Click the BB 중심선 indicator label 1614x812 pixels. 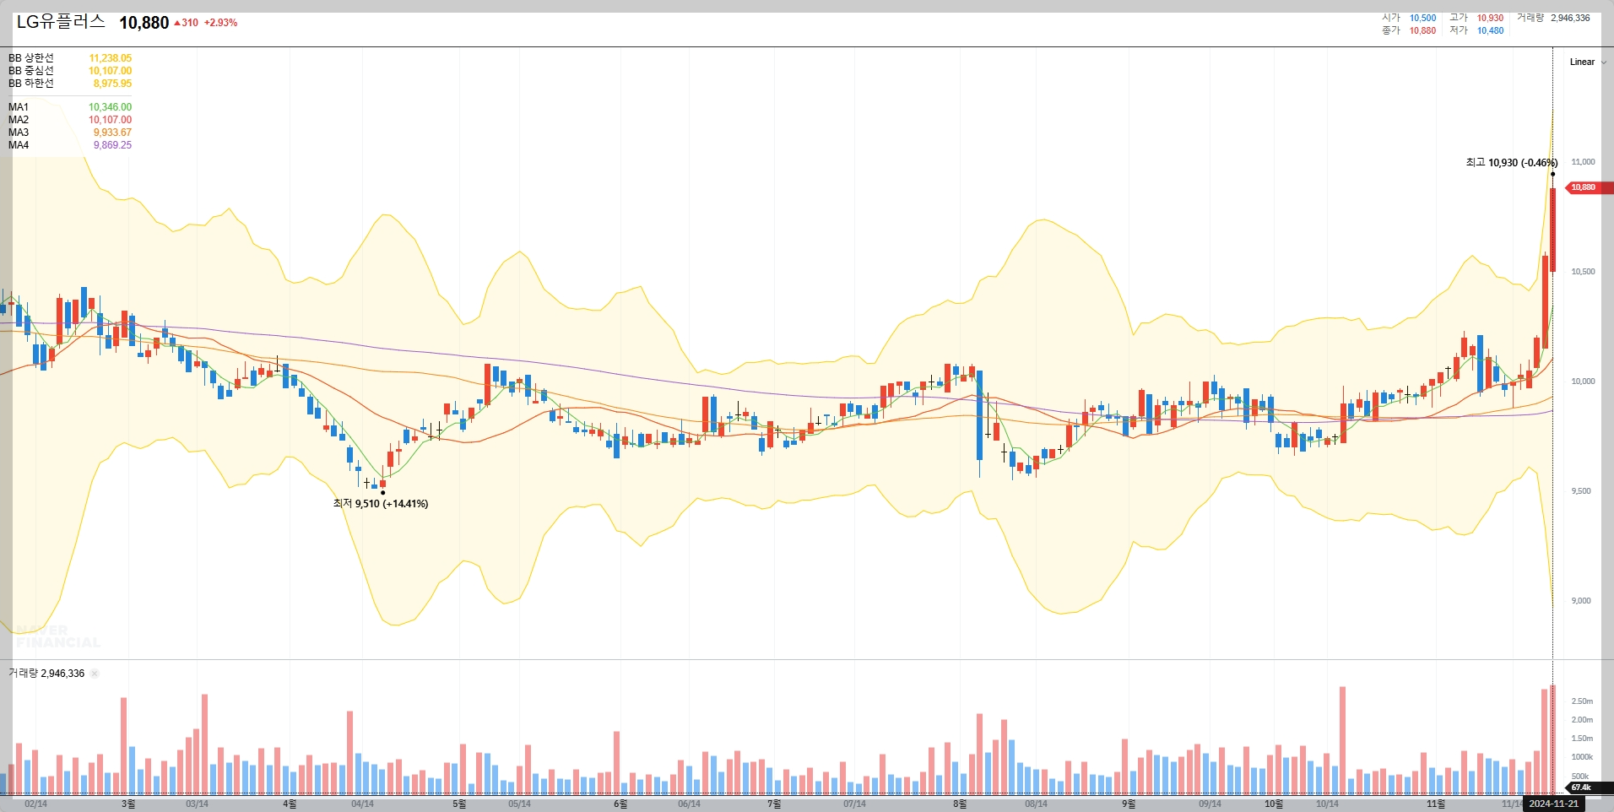tap(31, 71)
